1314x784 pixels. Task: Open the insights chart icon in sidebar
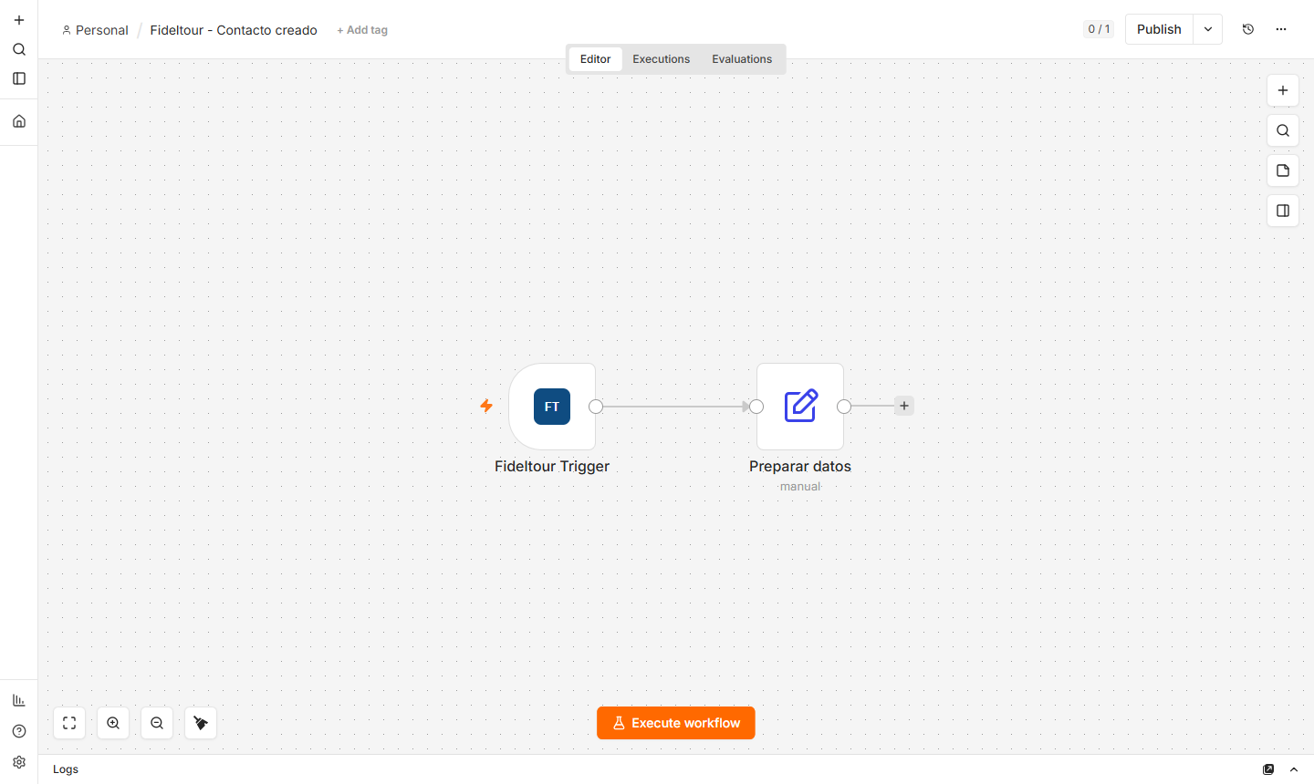[x=19, y=700]
